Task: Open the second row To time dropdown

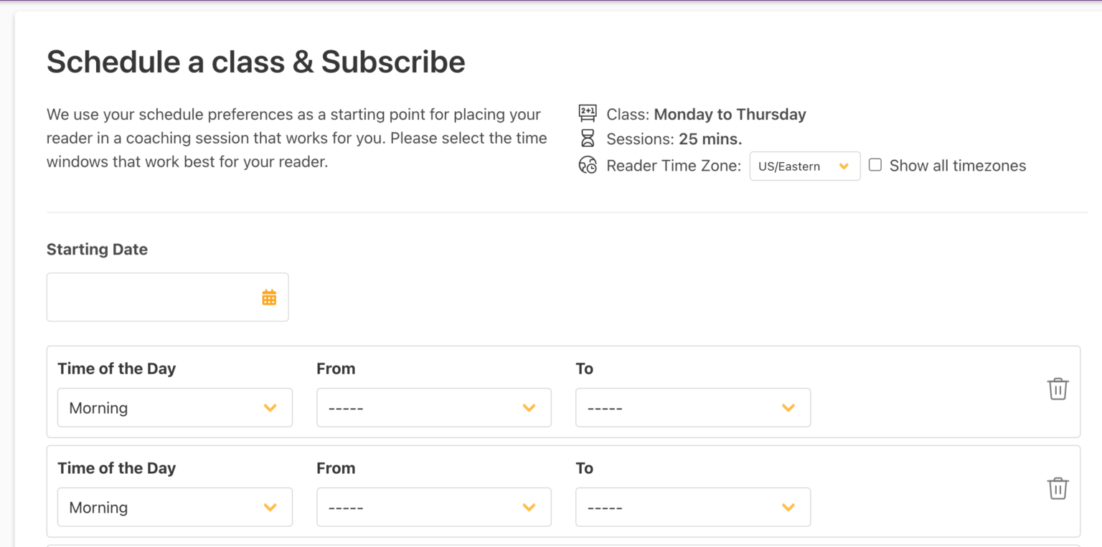Action: coord(692,508)
